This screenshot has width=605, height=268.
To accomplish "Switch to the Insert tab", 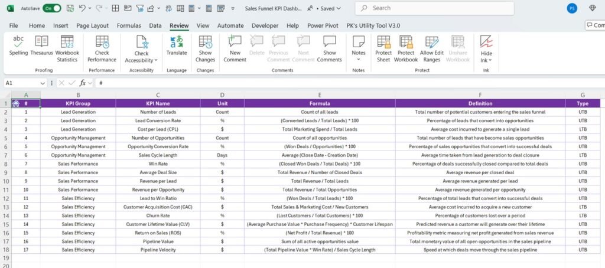I will point(61,25).
